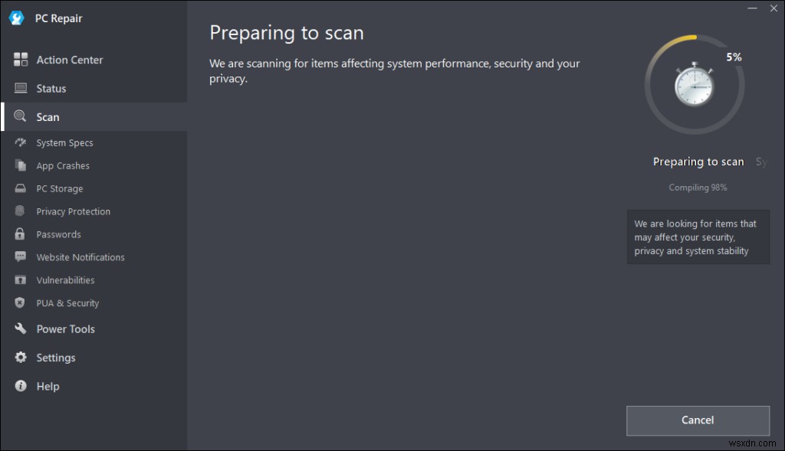This screenshot has height=451, width=785.
Task: Click the partially visible next scan step label
Action: pos(761,162)
